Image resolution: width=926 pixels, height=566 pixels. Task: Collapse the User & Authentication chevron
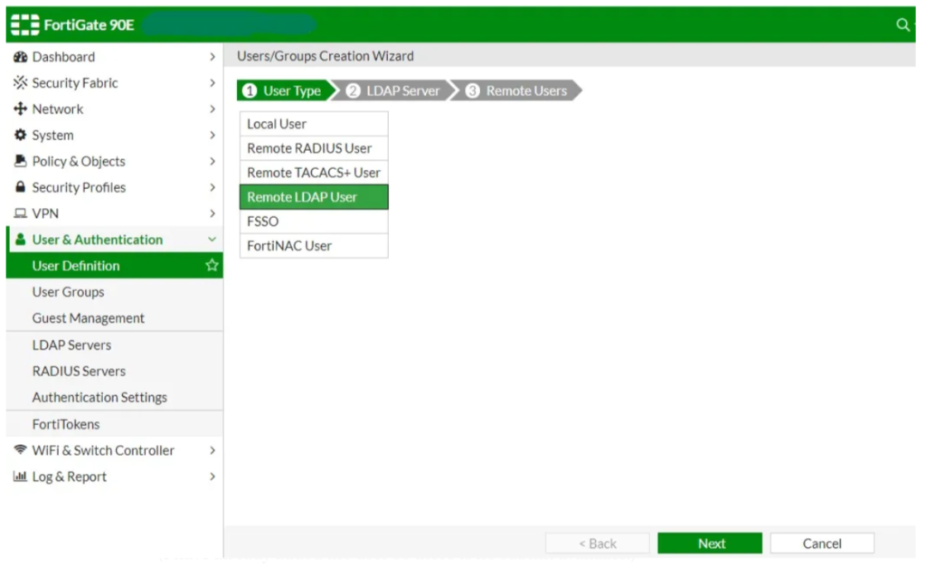(x=212, y=239)
